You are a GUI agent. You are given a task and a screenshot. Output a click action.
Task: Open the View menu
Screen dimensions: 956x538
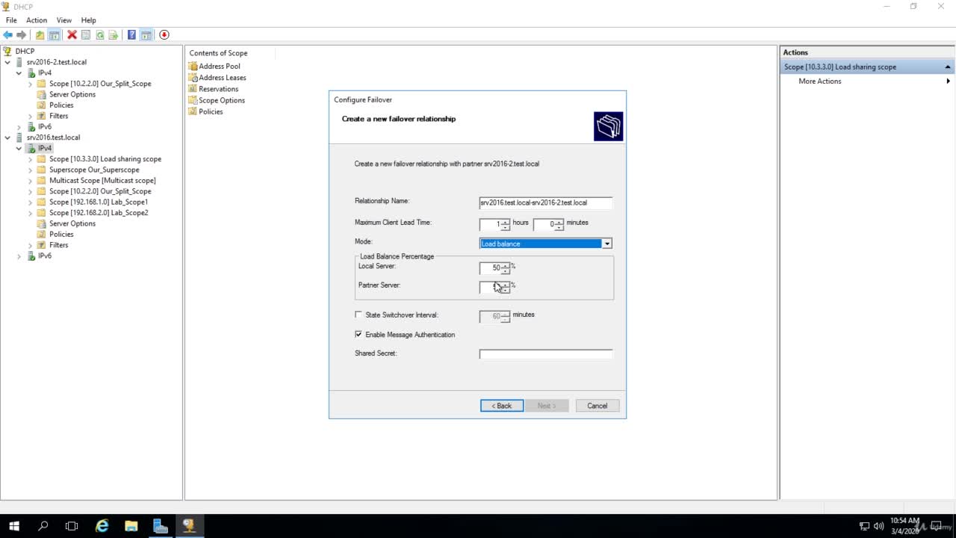(64, 20)
